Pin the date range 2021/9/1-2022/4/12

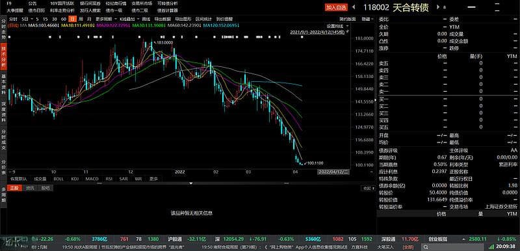[x=348, y=32]
